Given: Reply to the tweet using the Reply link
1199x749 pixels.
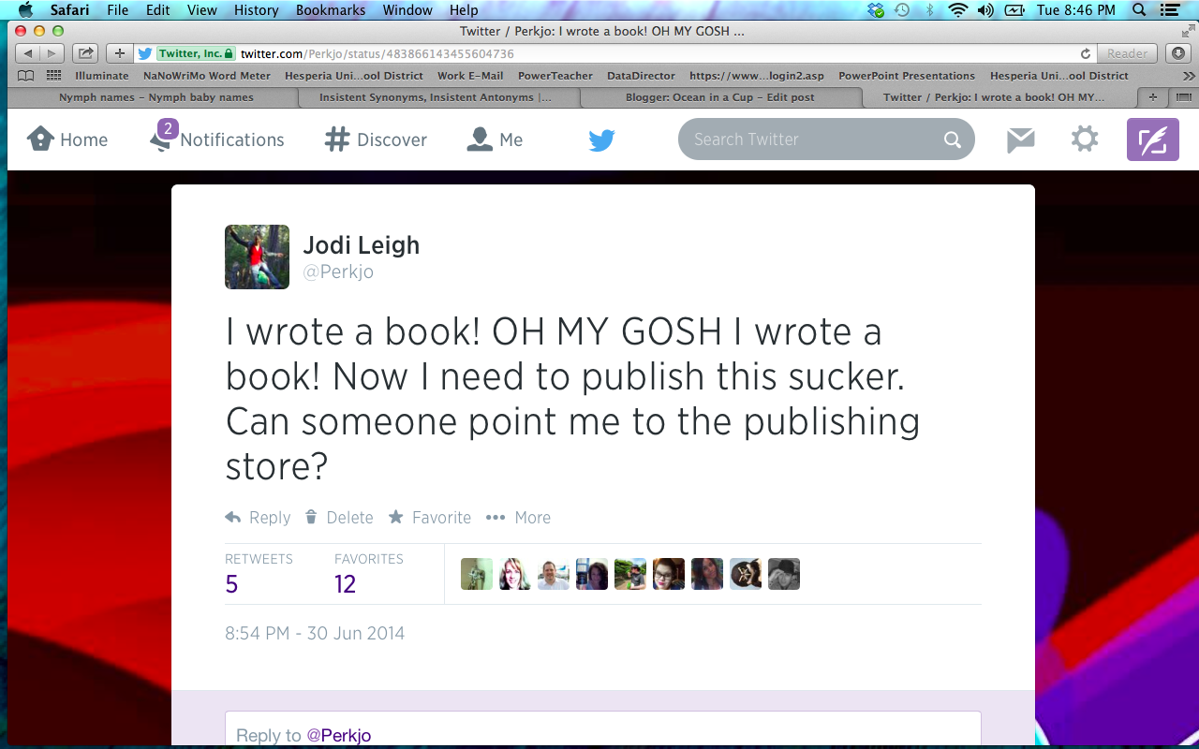Looking at the screenshot, I should pos(258,518).
